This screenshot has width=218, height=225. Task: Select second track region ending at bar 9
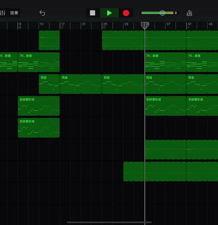pyautogui.click(x=8, y=62)
